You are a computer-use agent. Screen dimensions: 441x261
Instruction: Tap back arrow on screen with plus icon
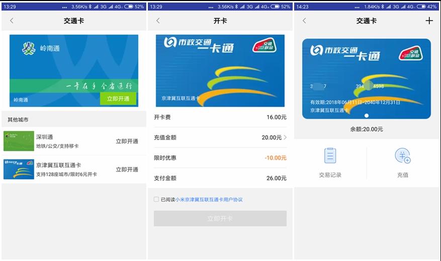[304, 21]
